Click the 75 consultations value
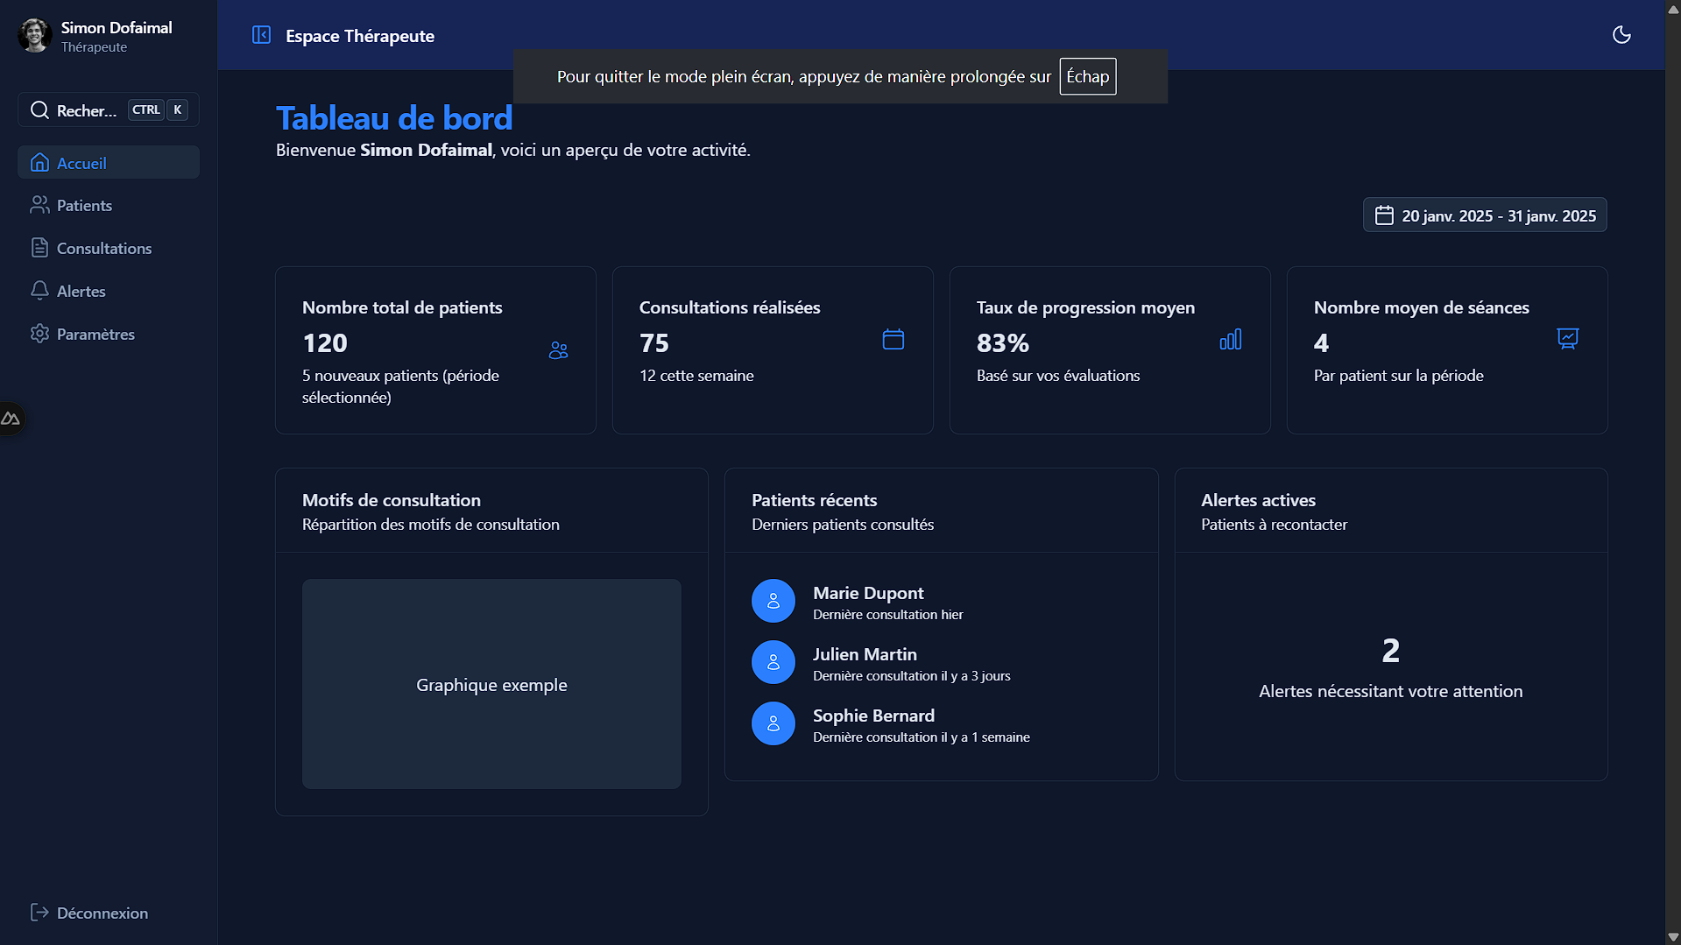This screenshot has width=1681, height=945. (654, 343)
